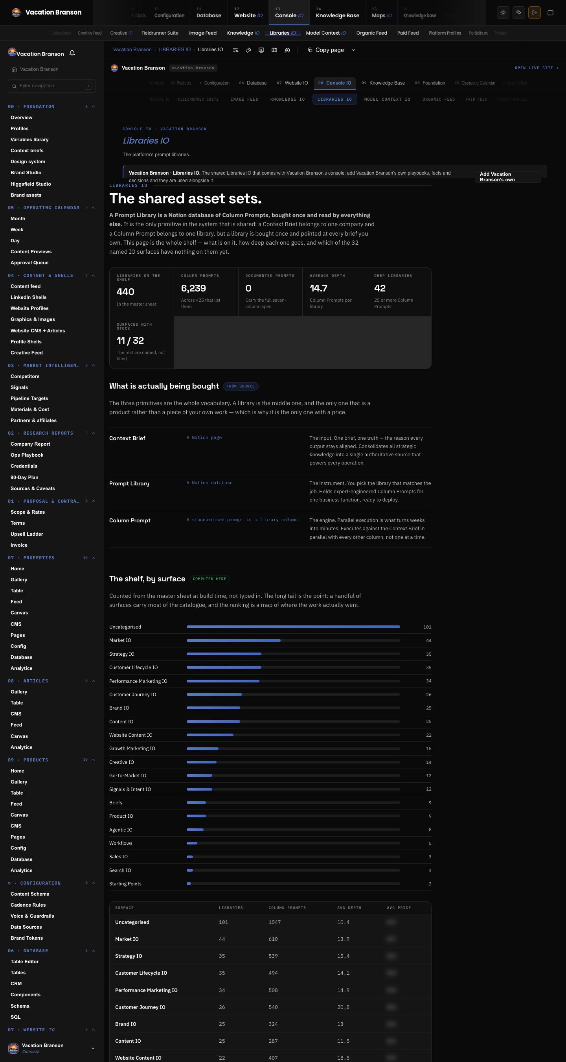Open the Vacation Branson Console account switcher
The image size is (566, 1062).
pos(52,1048)
